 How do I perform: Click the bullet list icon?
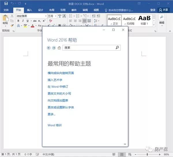click(x=71, y=16)
